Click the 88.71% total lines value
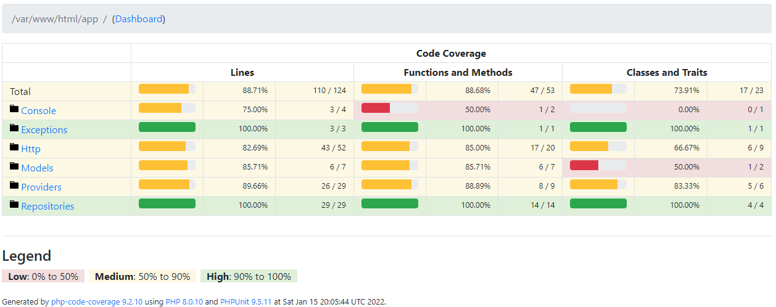776x307 pixels. click(255, 91)
